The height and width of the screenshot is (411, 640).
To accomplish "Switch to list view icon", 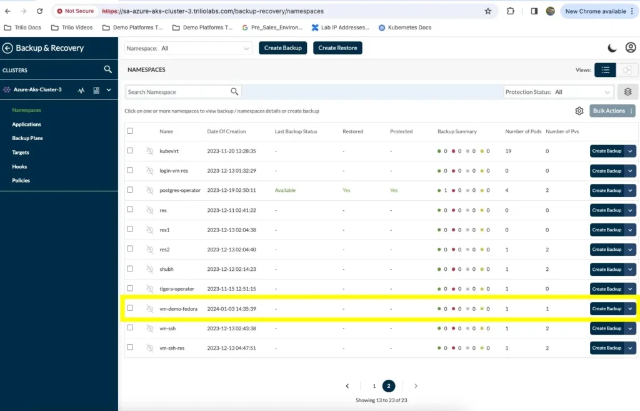I will [605, 70].
